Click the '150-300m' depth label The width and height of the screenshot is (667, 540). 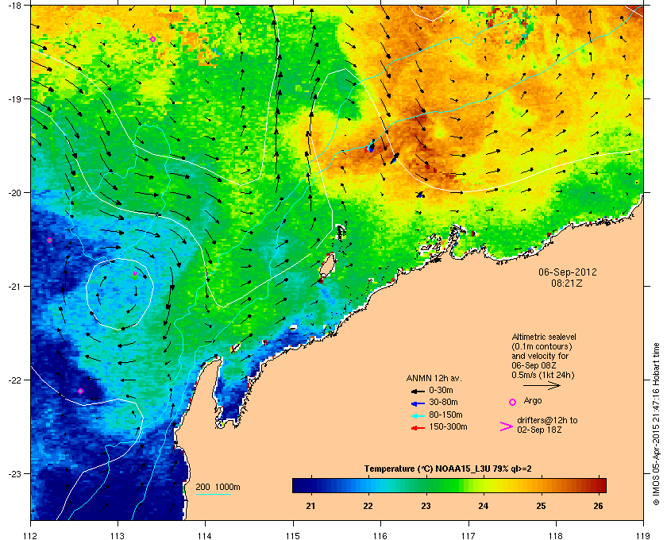click(x=448, y=426)
